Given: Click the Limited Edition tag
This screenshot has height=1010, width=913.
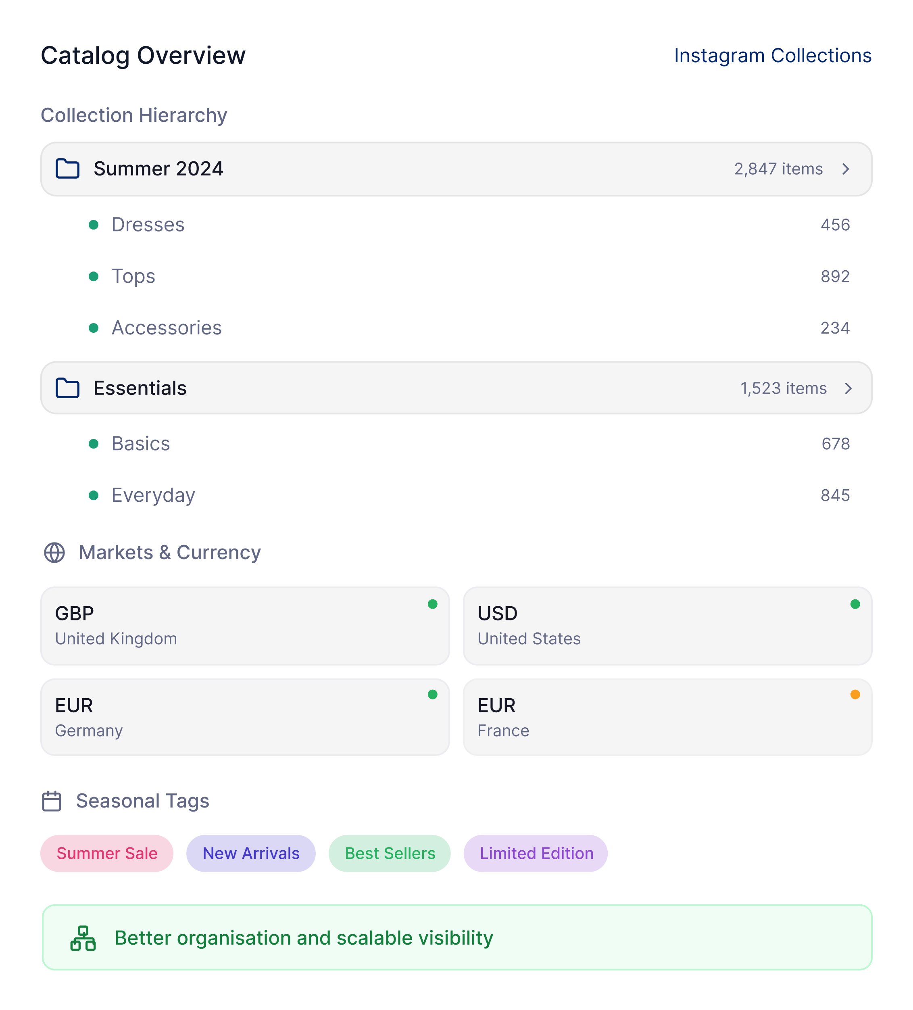Looking at the screenshot, I should click(536, 853).
